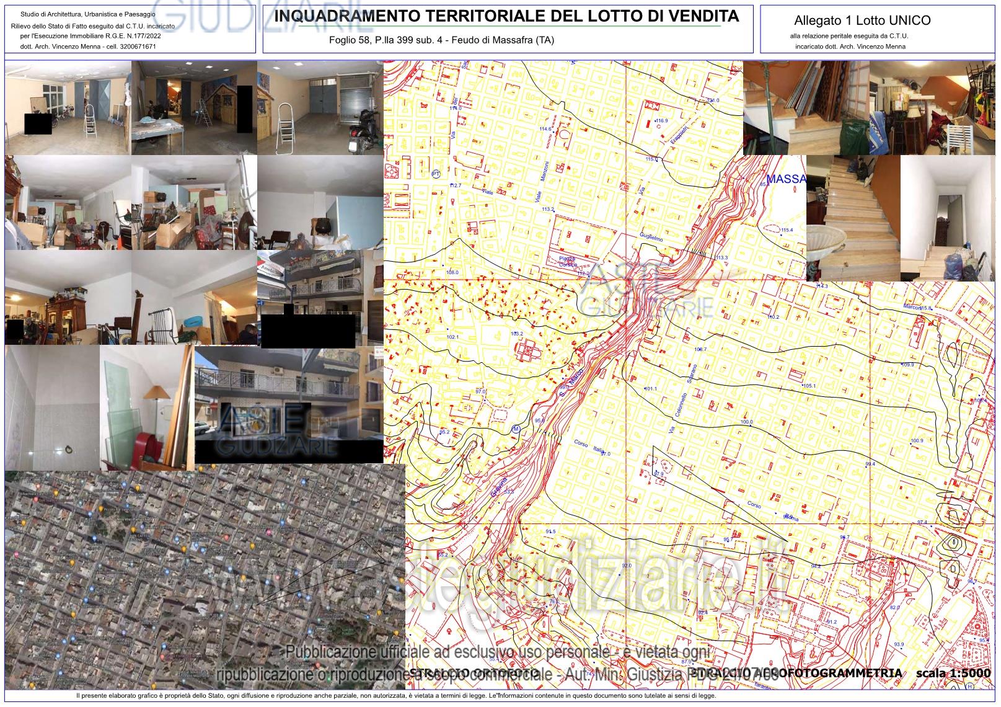The image size is (1001, 707).
Task: Click the circled M symbol on map
Action: tap(516, 429)
